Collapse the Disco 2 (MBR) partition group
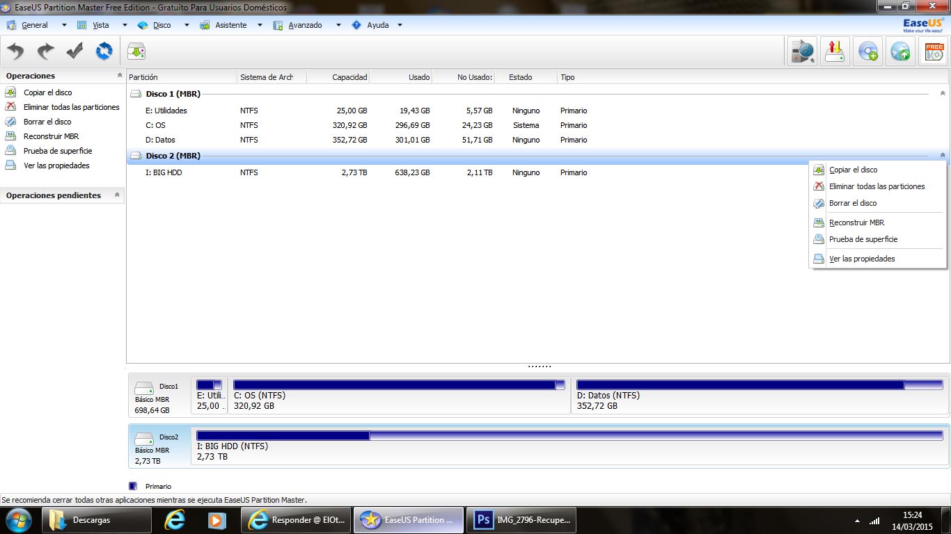The width and height of the screenshot is (951, 534). tap(943, 156)
